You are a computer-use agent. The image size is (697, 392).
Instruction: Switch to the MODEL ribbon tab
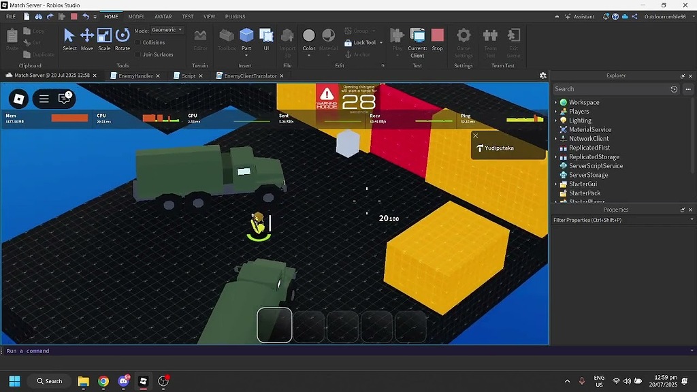point(136,16)
